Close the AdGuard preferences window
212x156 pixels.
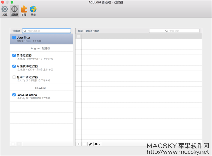(x=2, y=2)
